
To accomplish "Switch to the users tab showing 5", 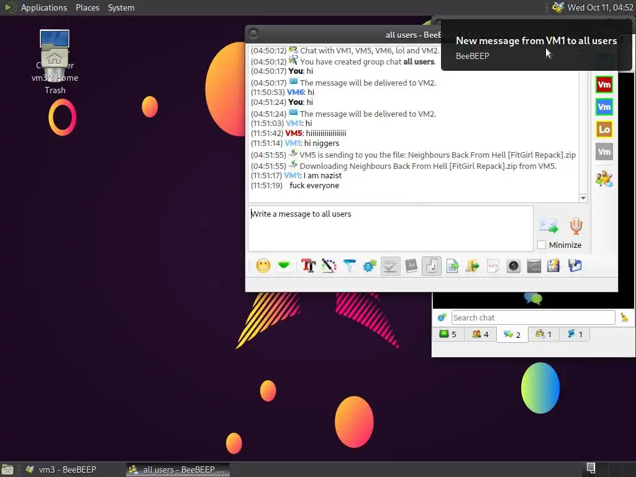I will pyautogui.click(x=448, y=334).
